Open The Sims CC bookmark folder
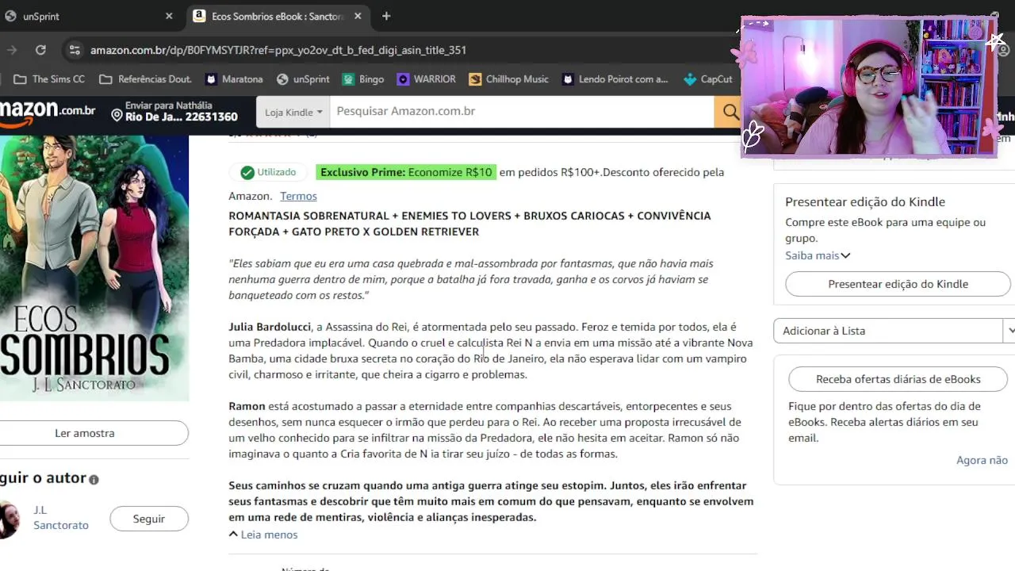Image resolution: width=1015 pixels, height=571 pixels. tap(49, 79)
